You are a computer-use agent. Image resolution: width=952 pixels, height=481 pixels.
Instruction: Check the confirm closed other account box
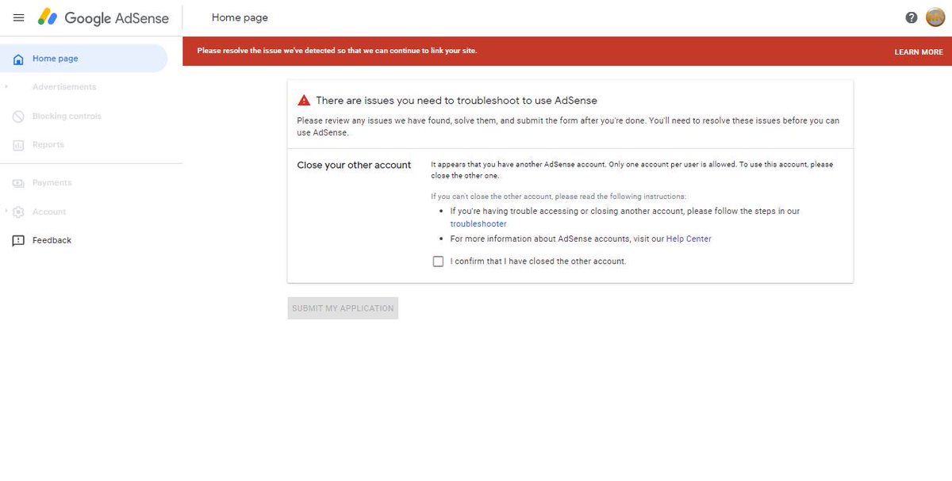tap(438, 261)
